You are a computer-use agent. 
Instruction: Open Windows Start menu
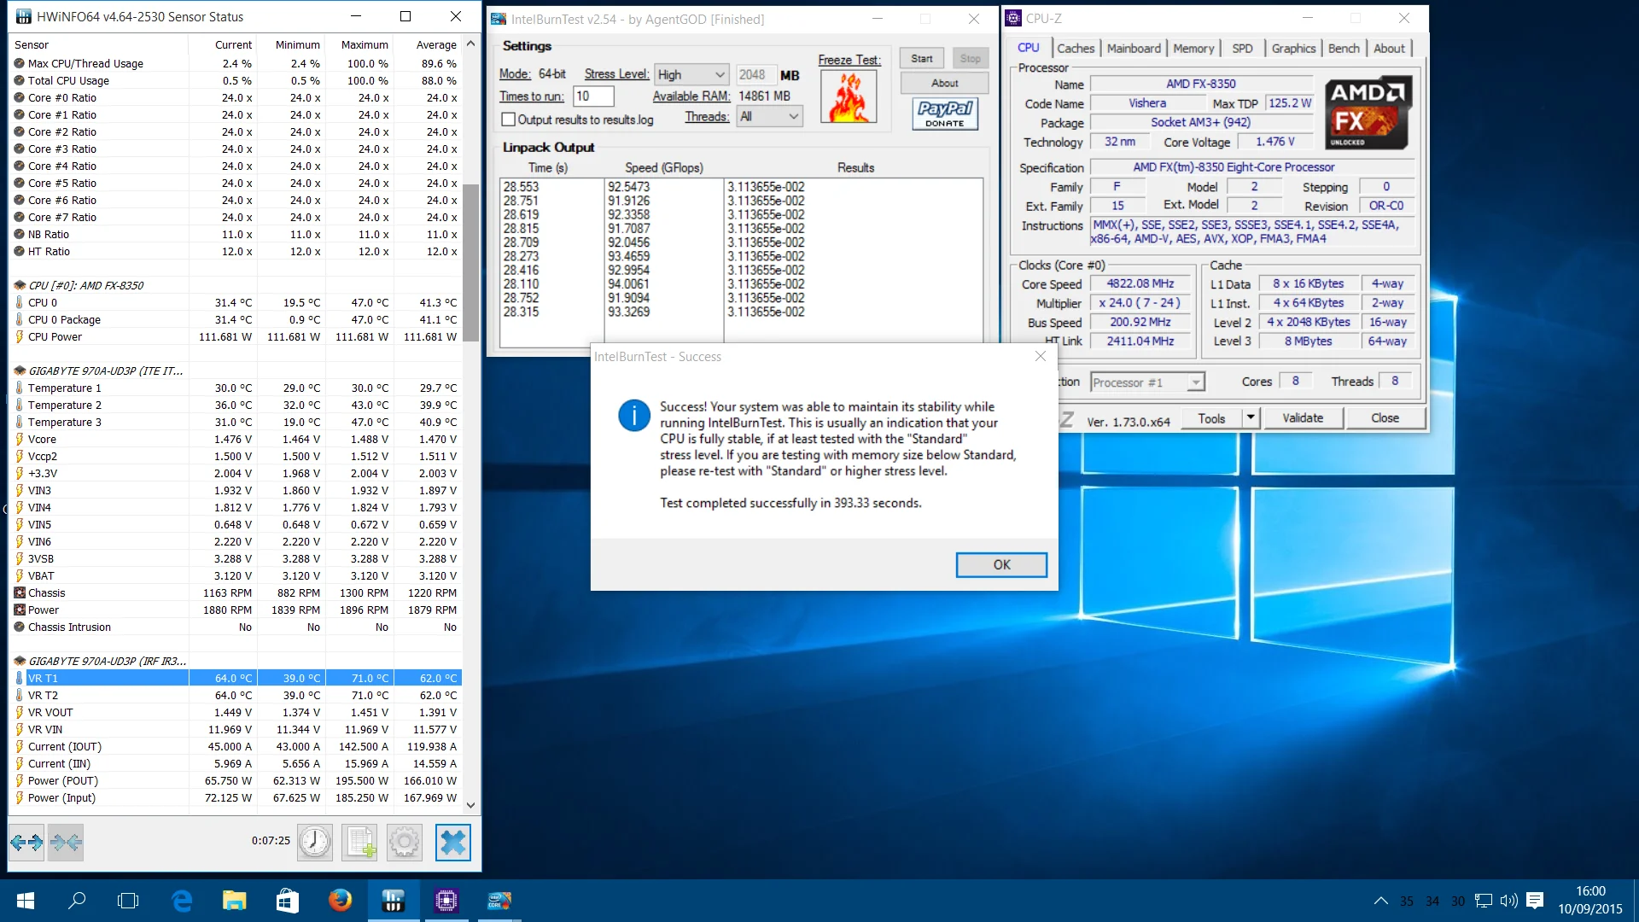26,901
